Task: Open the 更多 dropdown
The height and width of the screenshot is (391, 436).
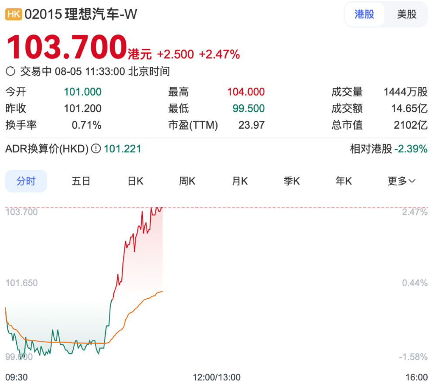Action: (400, 181)
